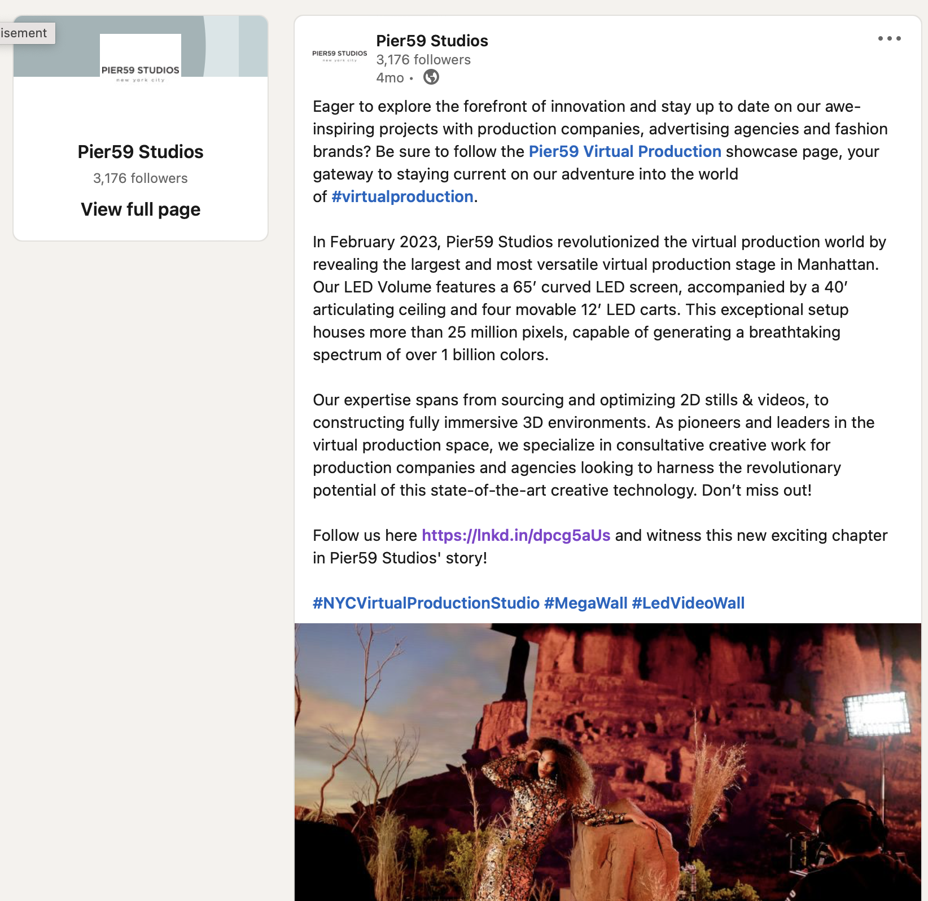Screen dimensions: 928x901
Task: Click the '3,176 followers' text in sidebar card
Action: [141, 178]
